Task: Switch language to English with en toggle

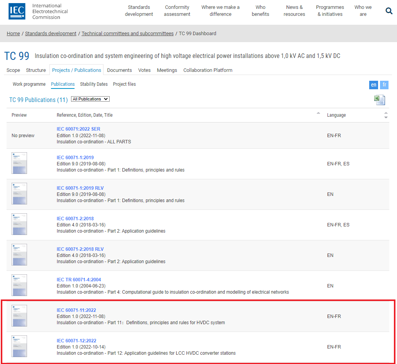Action: click(373, 85)
